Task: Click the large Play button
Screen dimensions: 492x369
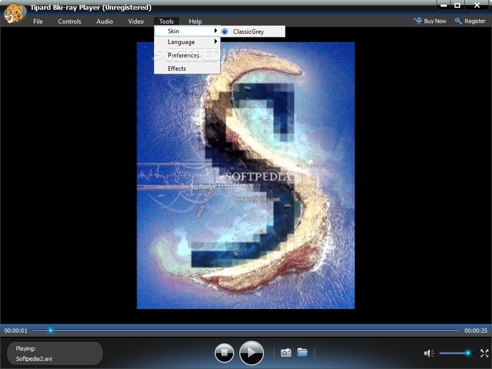Action: point(251,353)
